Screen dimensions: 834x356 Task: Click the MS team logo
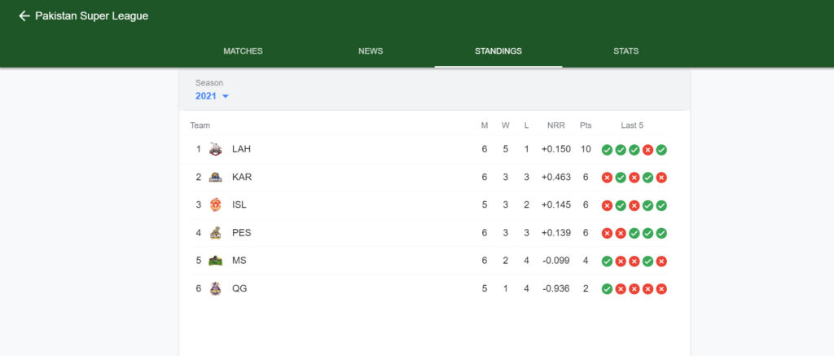tap(215, 261)
